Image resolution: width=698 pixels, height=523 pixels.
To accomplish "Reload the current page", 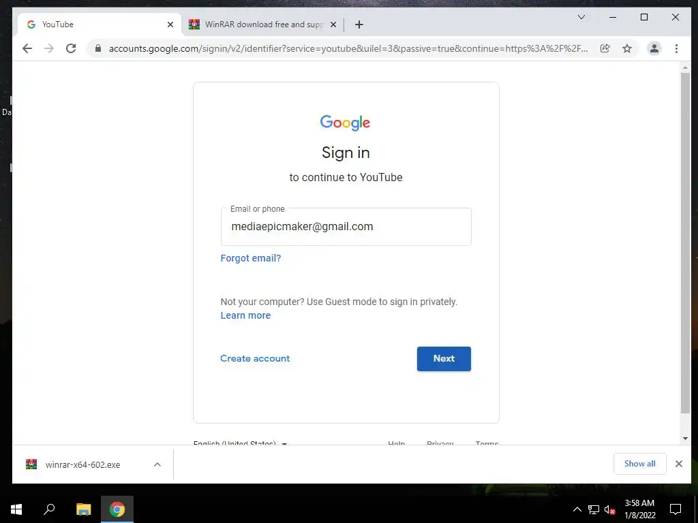I will tap(71, 48).
